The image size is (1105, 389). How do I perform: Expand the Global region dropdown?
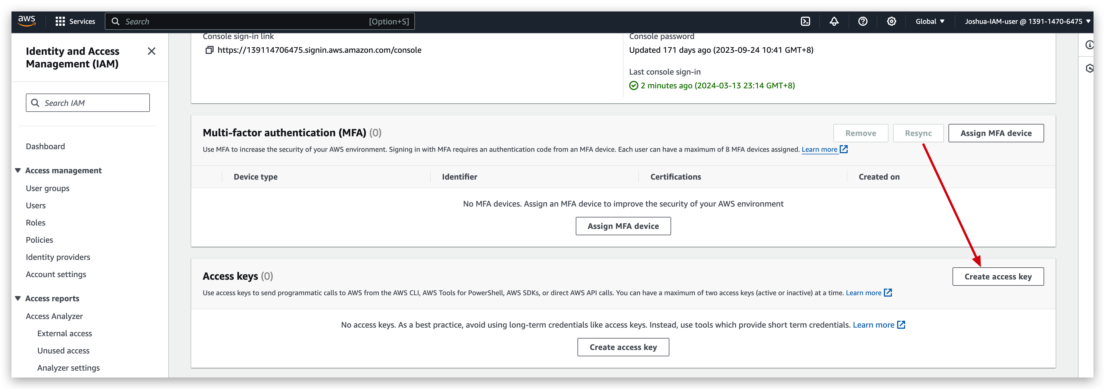(x=930, y=22)
